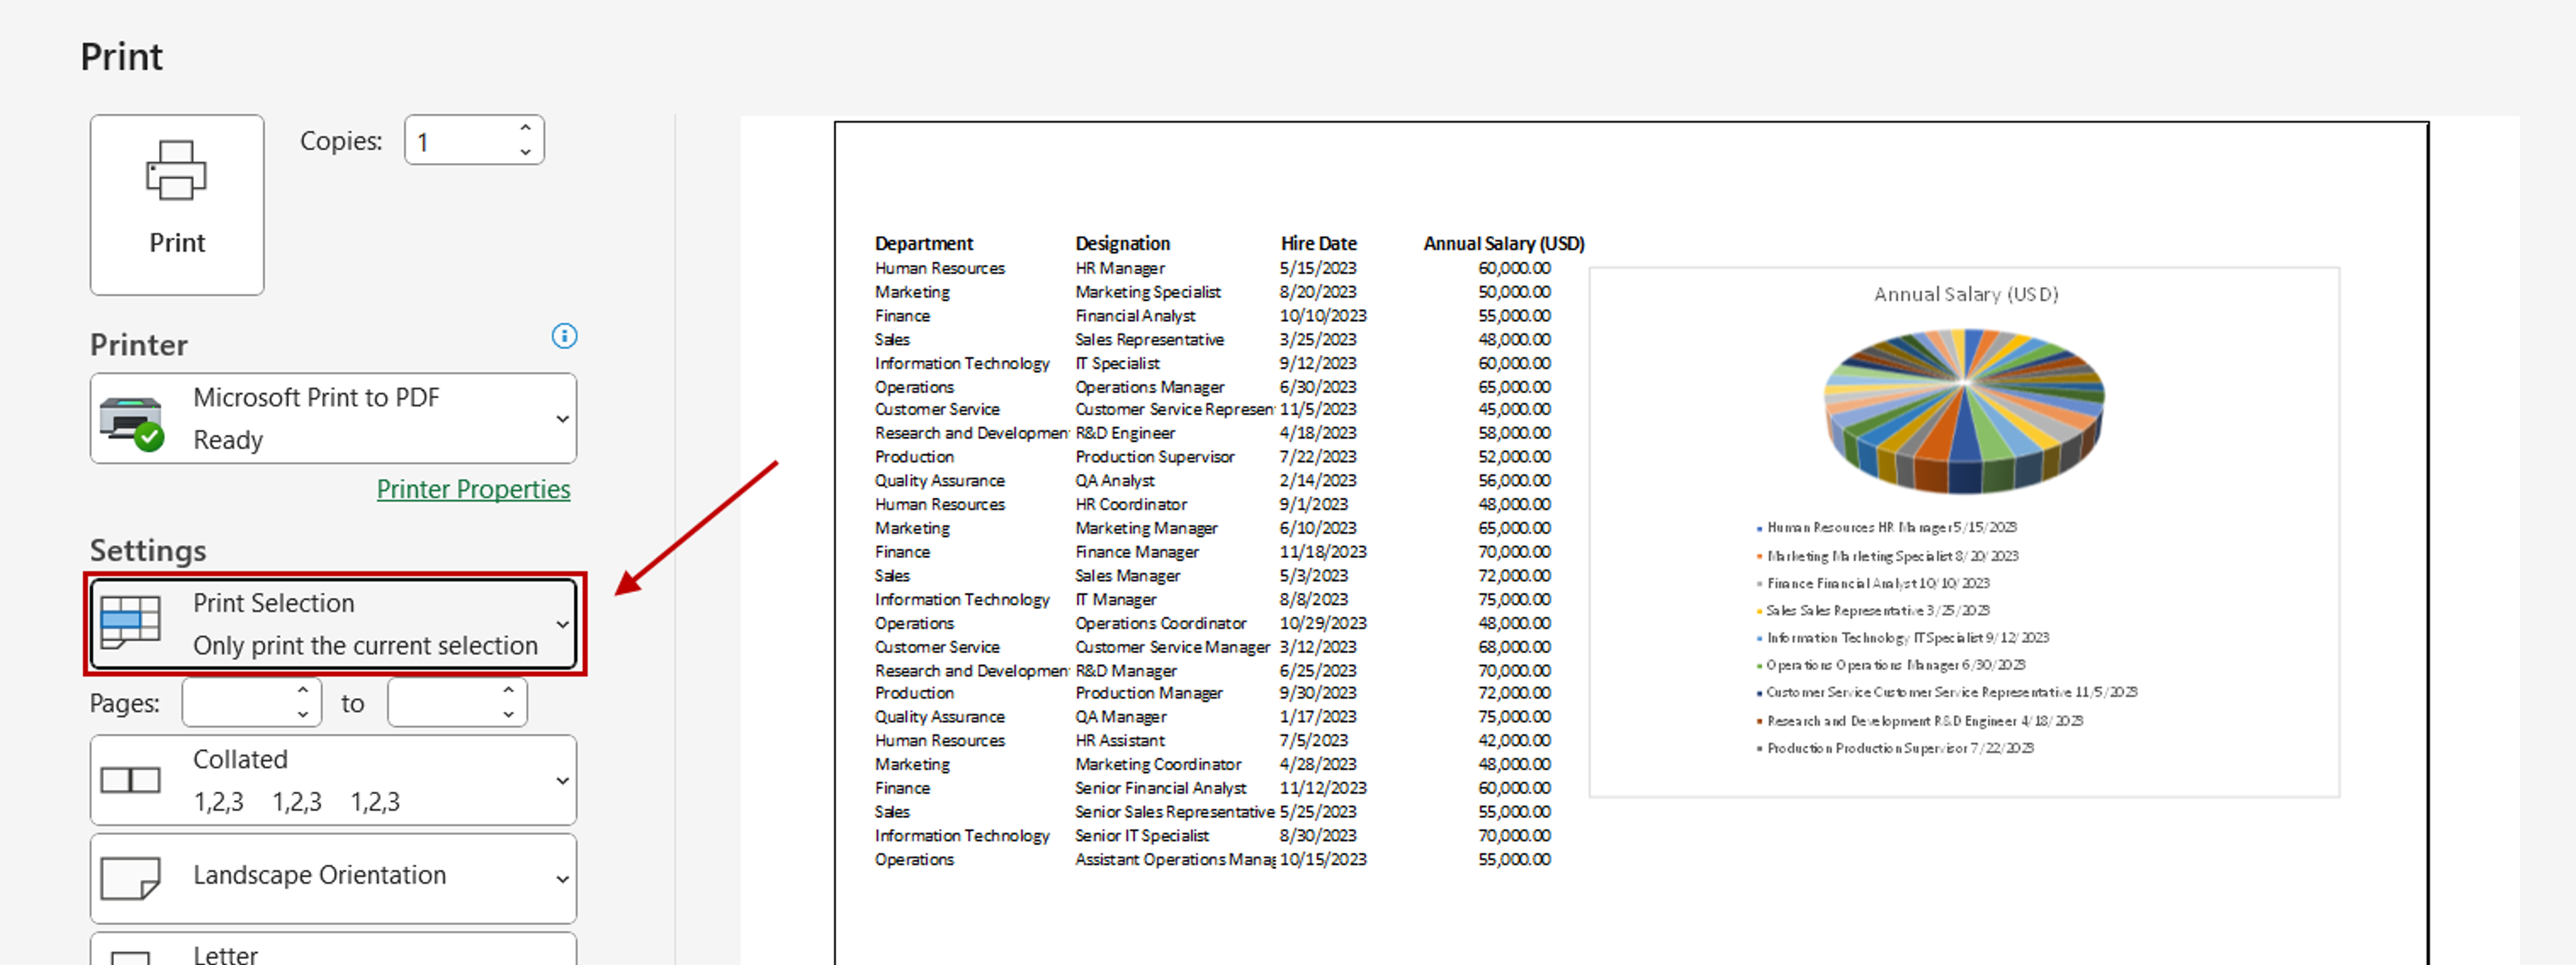
Task: Click the 'Designation' column header in preview
Action: pyautogui.click(x=1122, y=243)
